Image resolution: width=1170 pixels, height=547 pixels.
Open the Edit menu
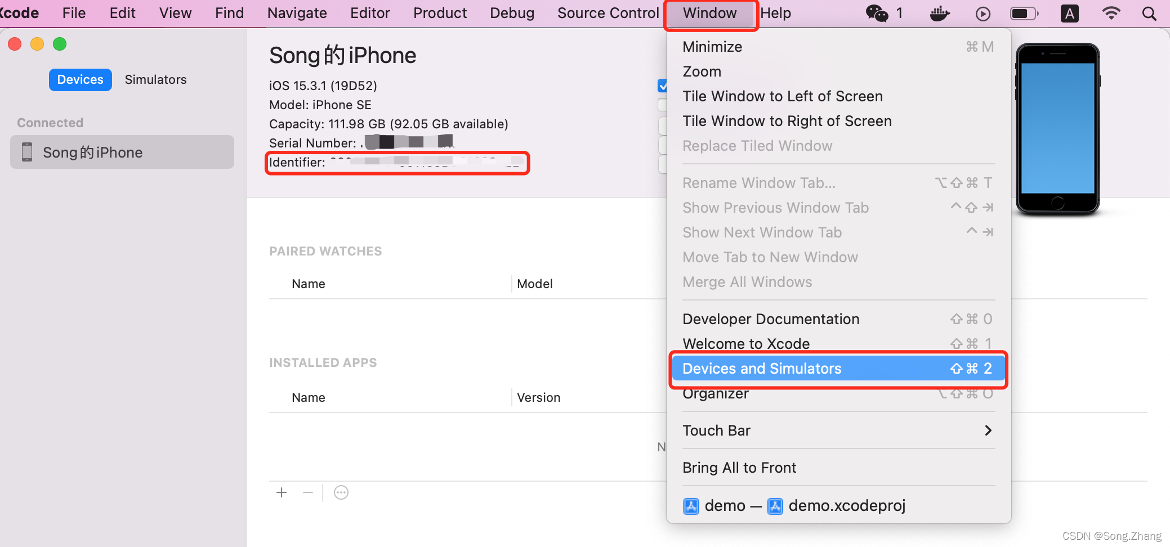pos(122,13)
